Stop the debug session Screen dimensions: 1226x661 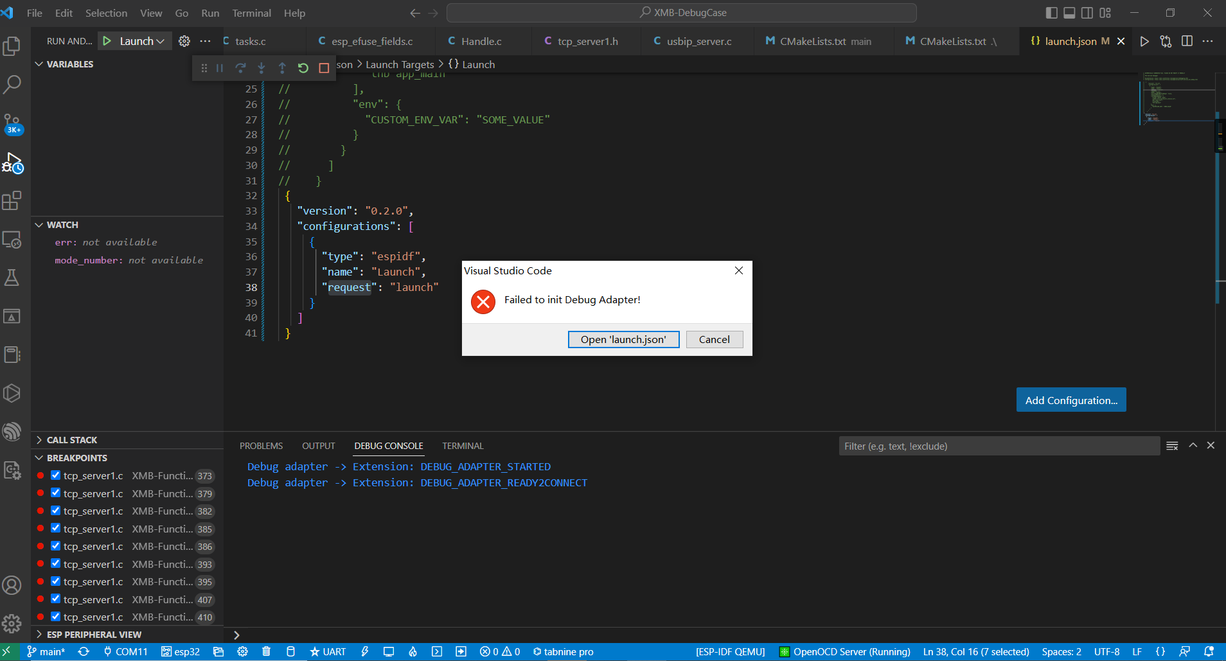point(324,68)
